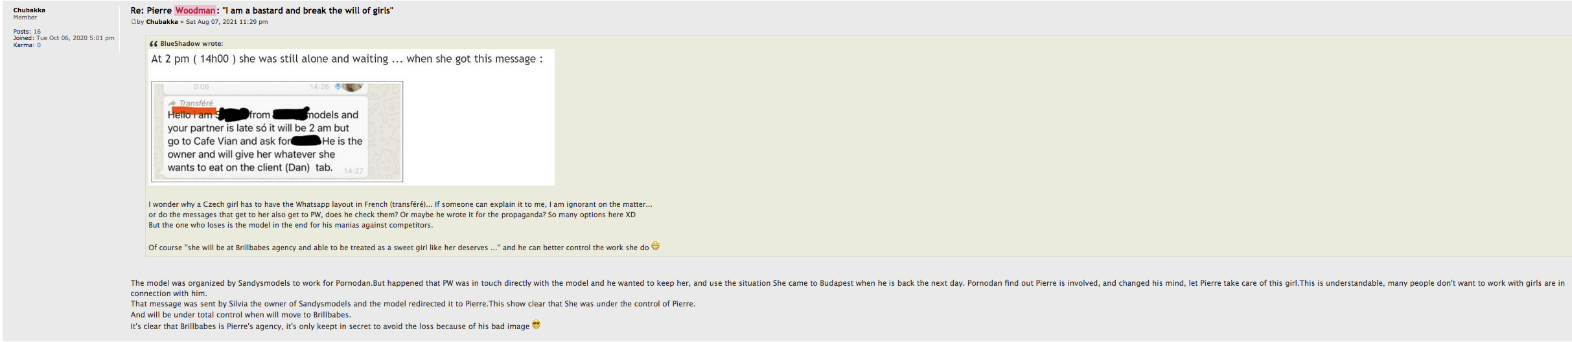Click the bold Chubakka author name in the byline
Screen dimensions: 1572x342
[x=162, y=22]
